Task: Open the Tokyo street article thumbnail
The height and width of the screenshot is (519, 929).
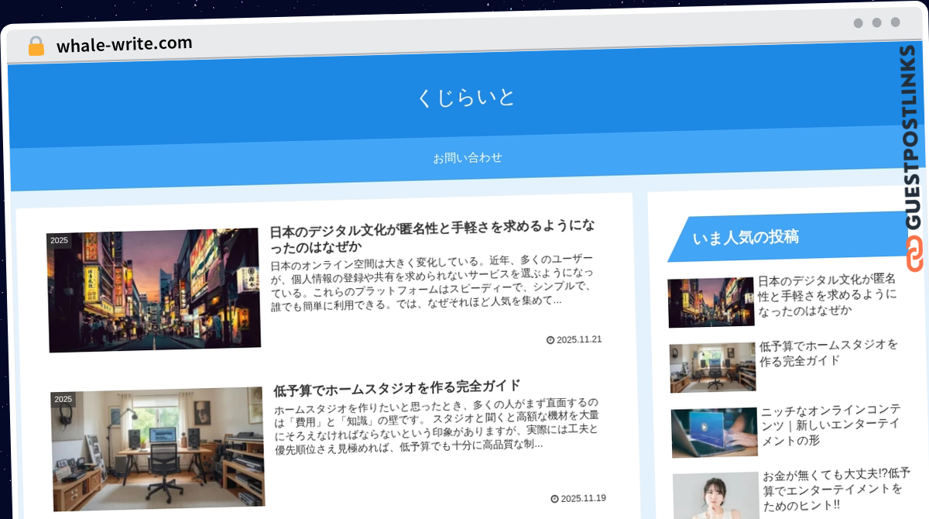Action: 153,290
